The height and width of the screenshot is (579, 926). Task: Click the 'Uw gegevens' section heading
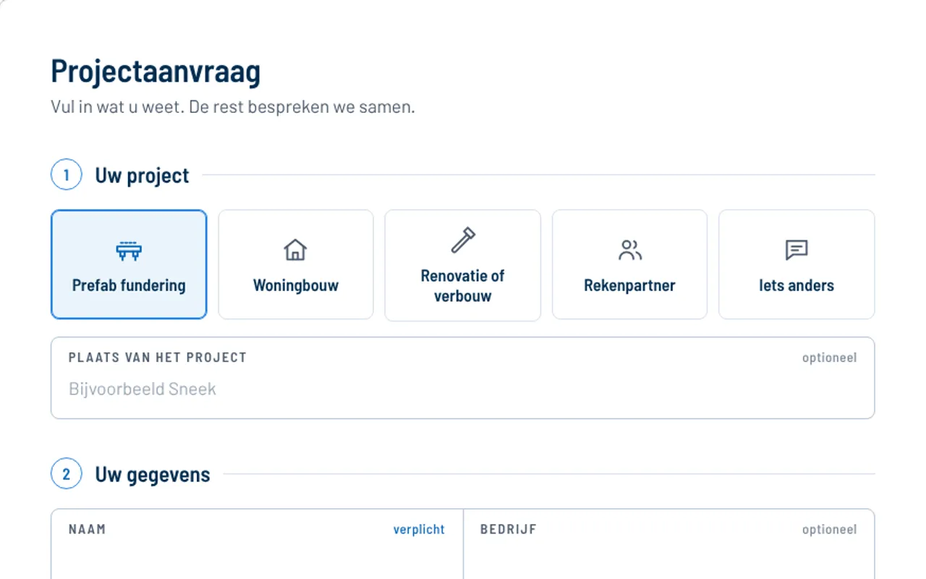pos(153,475)
